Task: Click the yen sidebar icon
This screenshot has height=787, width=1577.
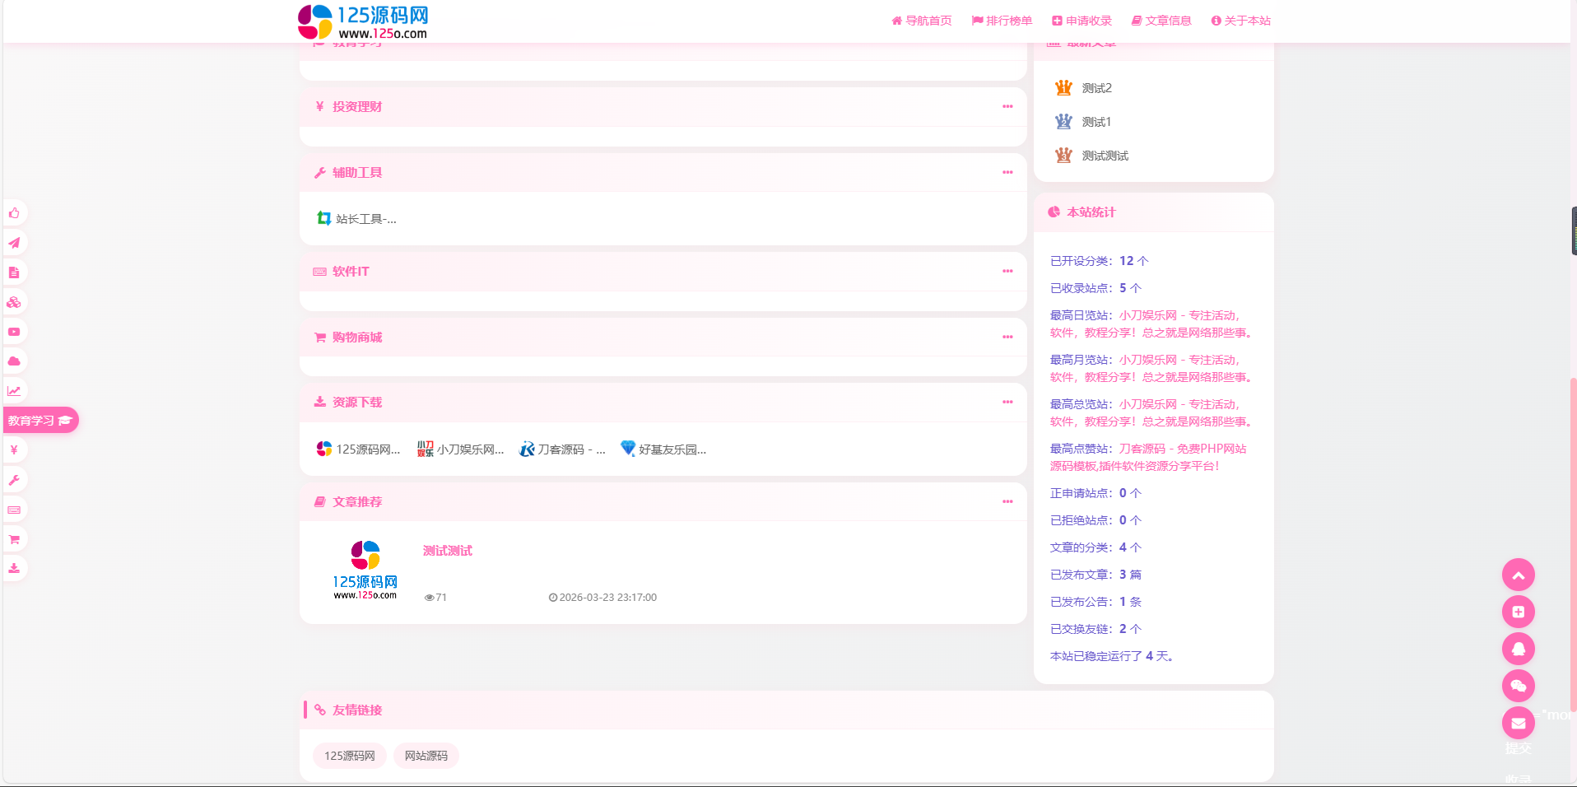Action: pyautogui.click(x=14, y=450)
